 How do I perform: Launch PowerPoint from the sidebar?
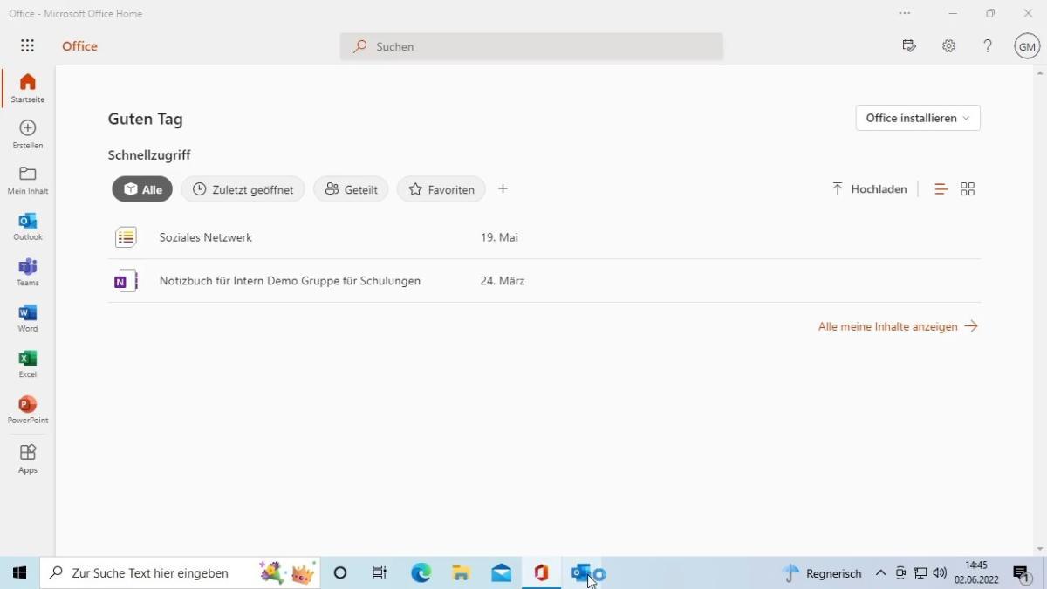[x=28, y=409]
